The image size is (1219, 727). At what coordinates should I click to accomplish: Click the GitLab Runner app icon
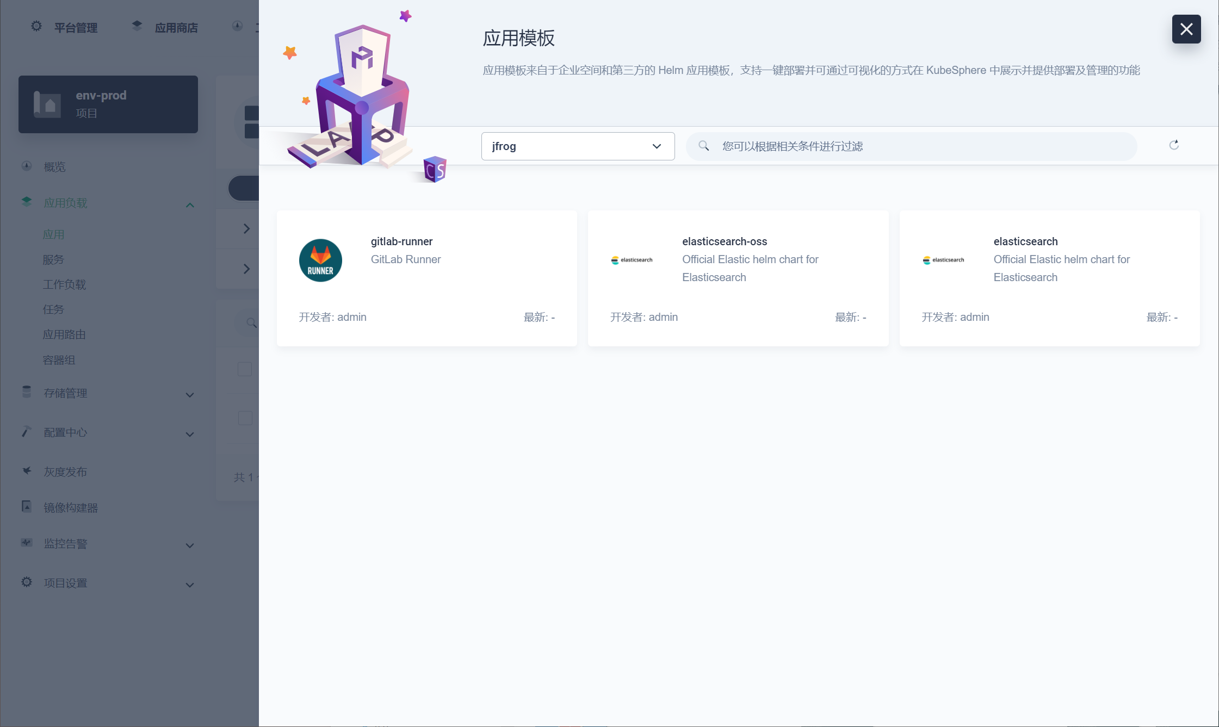click(320, 260)
